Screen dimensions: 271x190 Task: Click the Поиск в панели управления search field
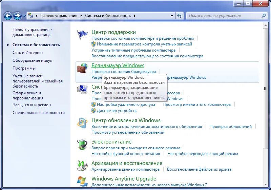226,16
